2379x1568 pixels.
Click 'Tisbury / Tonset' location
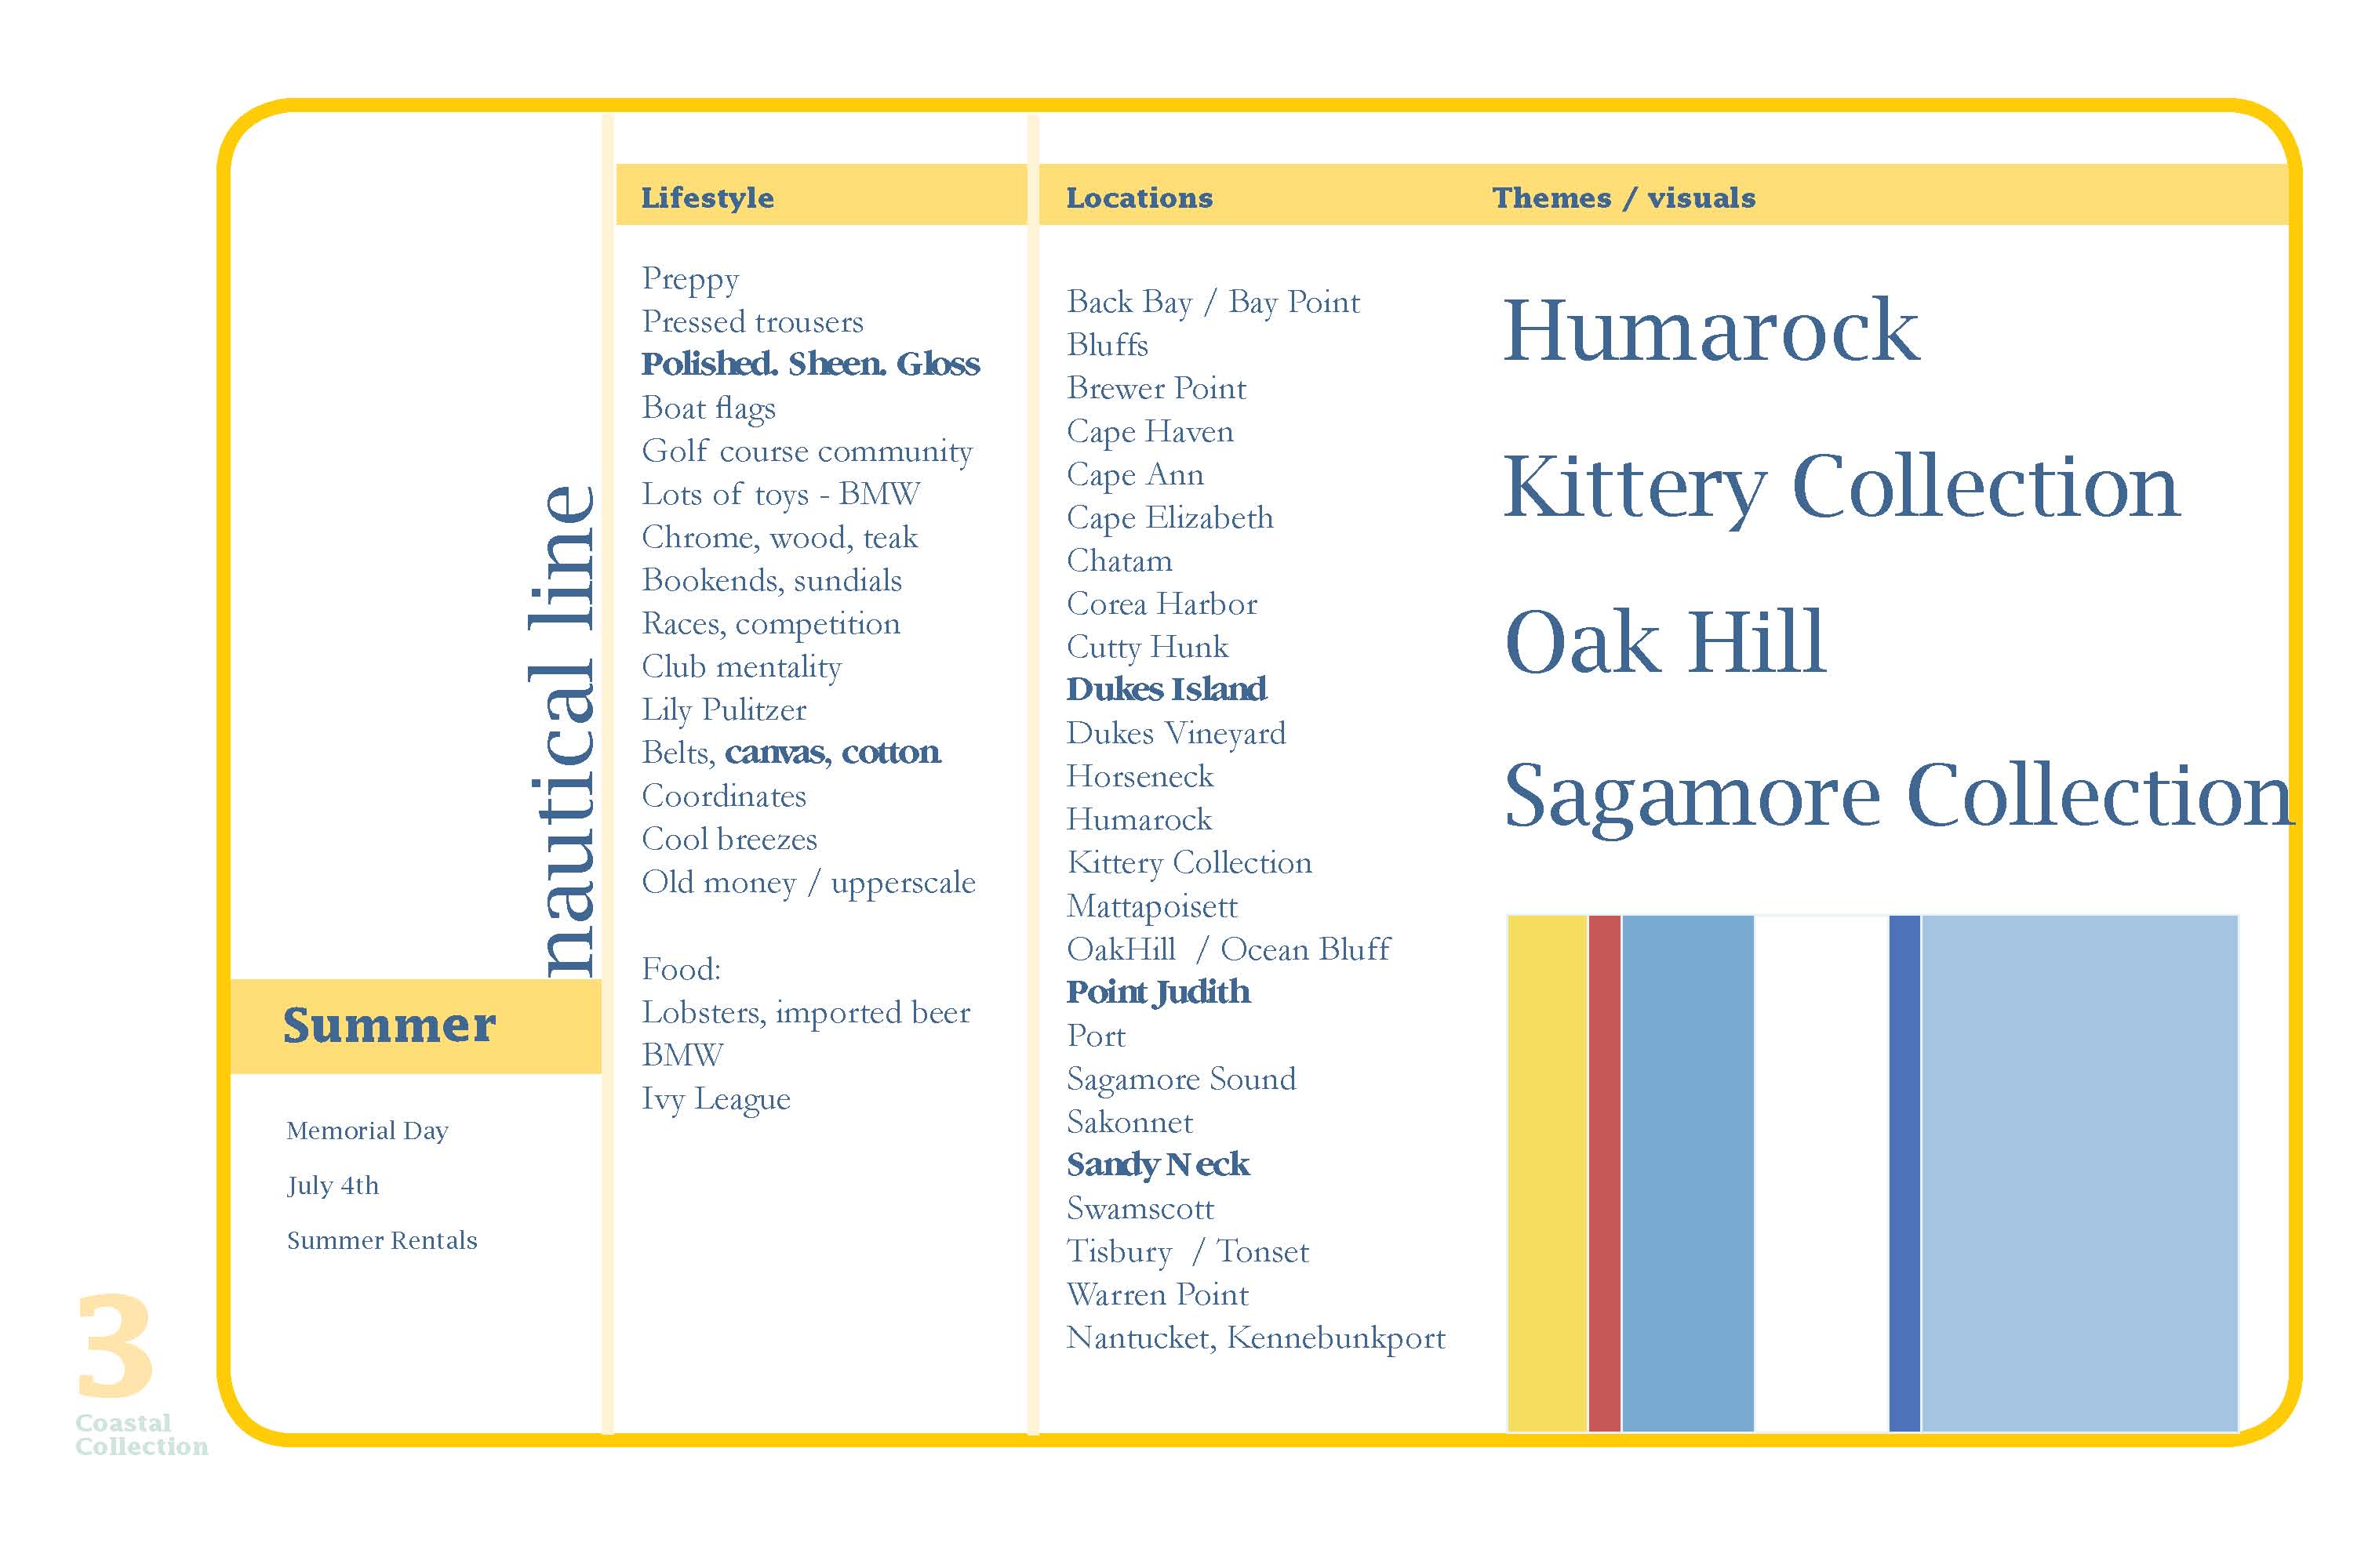click(x=1188, y=1252)
